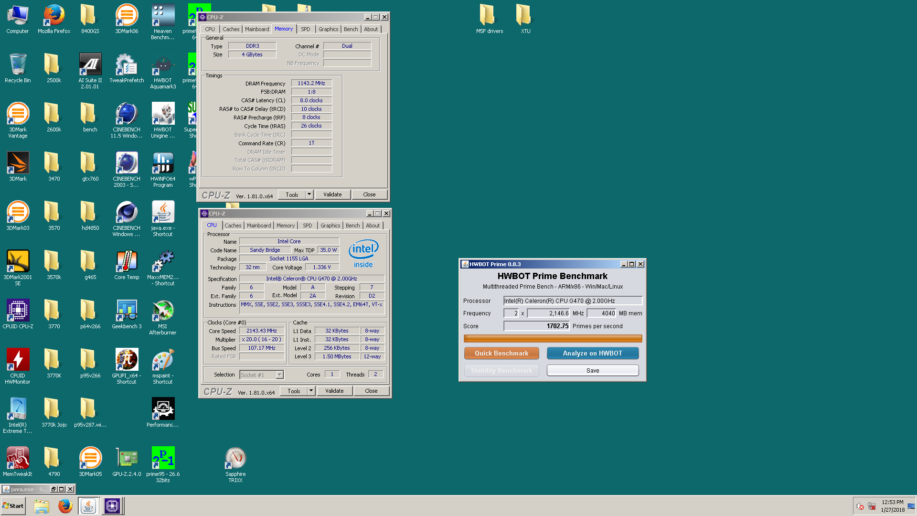Open file explorer from taskbar
The width and height of the screenshot is (917, 516).
(x=42, y=506)
